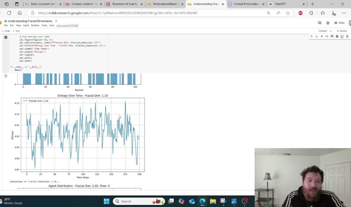Screen dimensions: 351x207
Task: Toggle the output actions icon beside plot
Action: (6, 76)
